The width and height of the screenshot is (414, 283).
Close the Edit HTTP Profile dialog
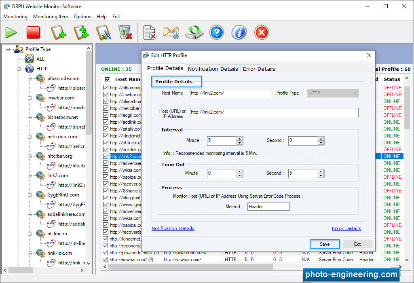coord(369,55)
